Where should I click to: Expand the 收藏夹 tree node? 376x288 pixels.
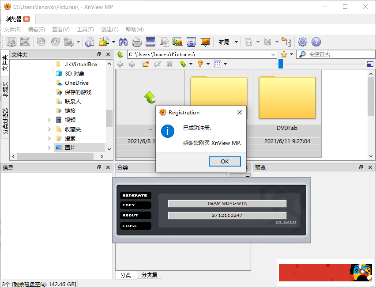[x=49, y=129]
